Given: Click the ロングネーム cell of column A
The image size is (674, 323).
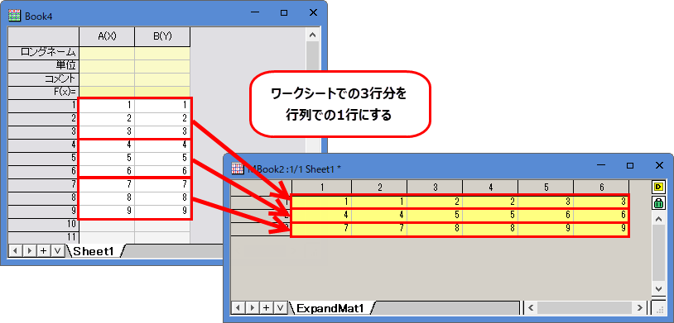Looking at the screenshot, I should click(x=107, y=53).
